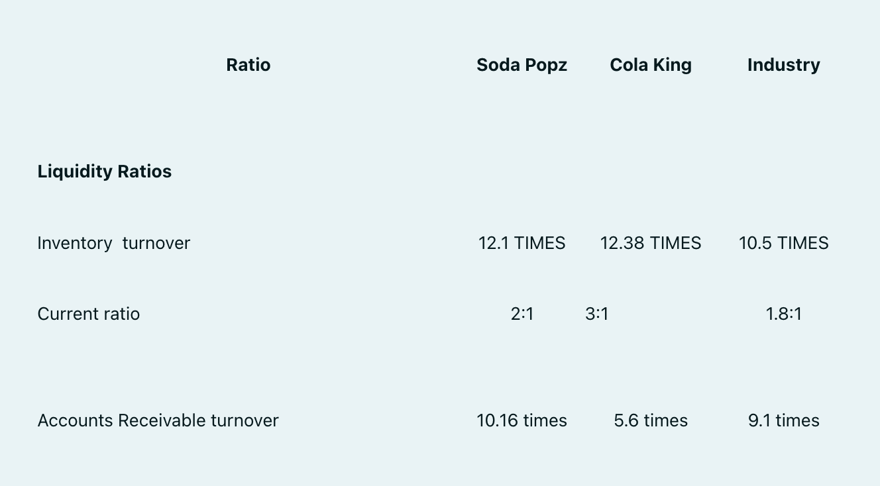This screenshot has height=486, width=880.
Task: Select the 10.16 times value
Action: tap(522, 420)
